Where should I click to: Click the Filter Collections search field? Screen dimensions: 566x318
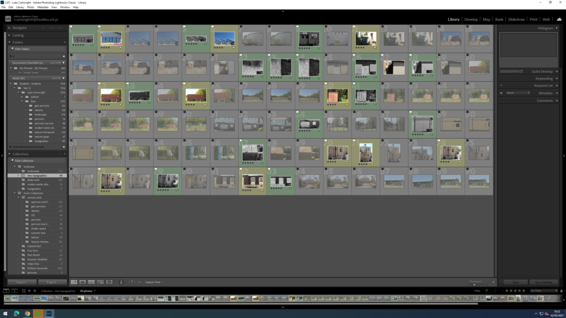(38, 161)
